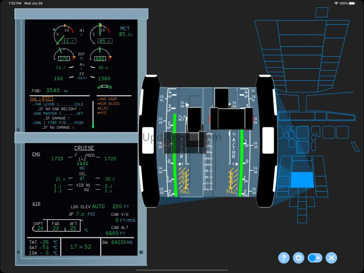Select the overhead panel square in cockpit map

click(322, 12)
